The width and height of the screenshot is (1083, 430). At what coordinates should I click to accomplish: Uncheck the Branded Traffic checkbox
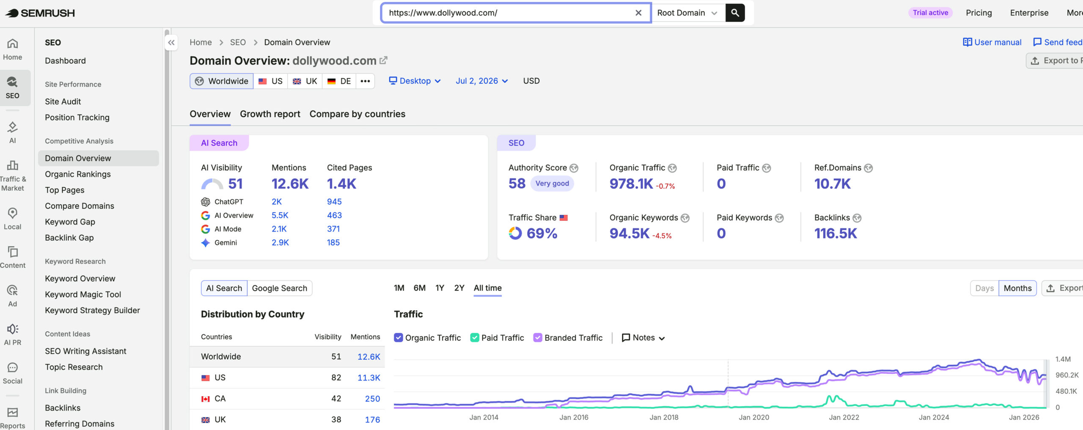click(x=538, y=337)
